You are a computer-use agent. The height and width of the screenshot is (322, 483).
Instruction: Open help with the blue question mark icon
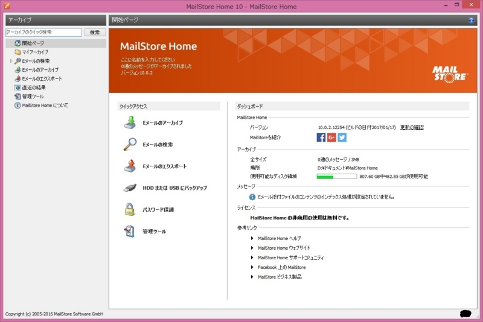click(x=471, y=21)
